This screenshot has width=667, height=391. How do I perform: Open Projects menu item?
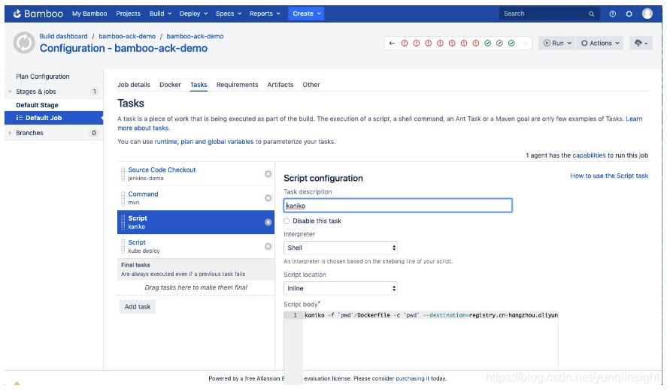pos(128,14)
